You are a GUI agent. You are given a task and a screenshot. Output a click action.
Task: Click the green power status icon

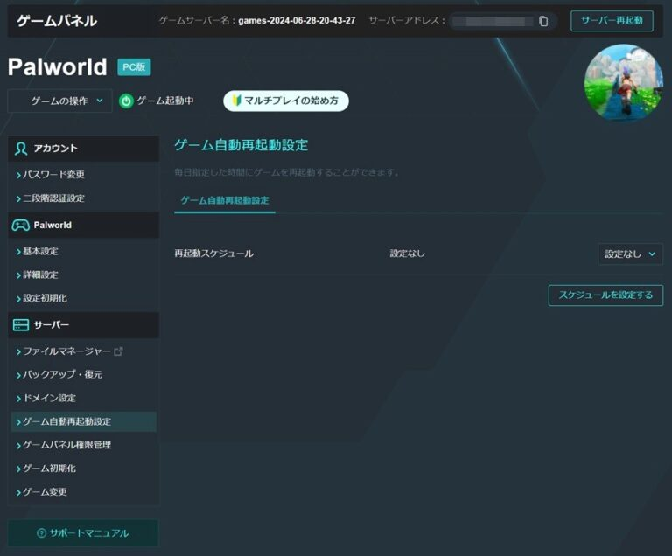[126, 101]
